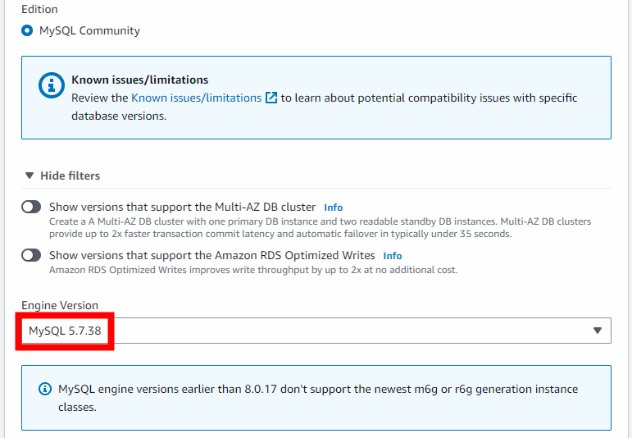Click the Multi-AZ DB cluster description text
This screenshot has width=632, height=438.
coord(320,227)
